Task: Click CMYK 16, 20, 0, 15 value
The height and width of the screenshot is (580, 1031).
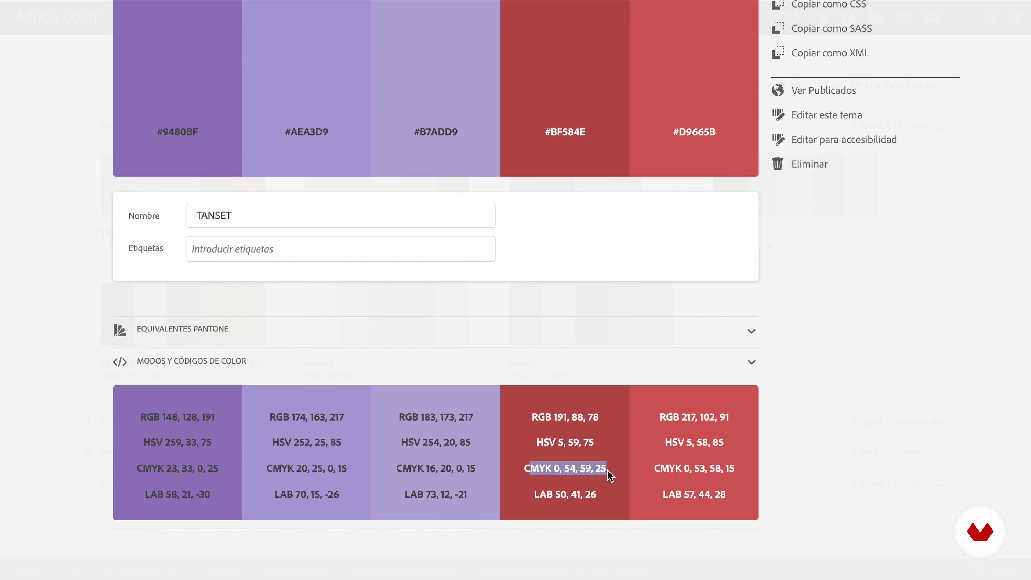Action: pyautogui.click(x=435, y=469)
